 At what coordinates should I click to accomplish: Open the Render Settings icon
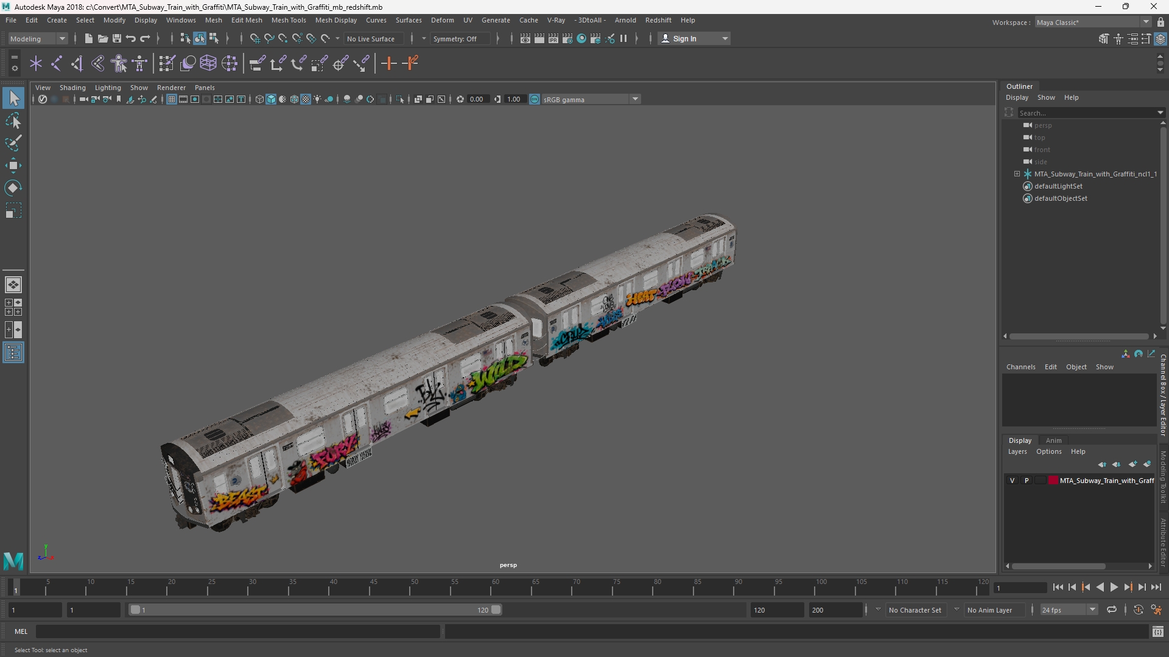tap(567, 38)
